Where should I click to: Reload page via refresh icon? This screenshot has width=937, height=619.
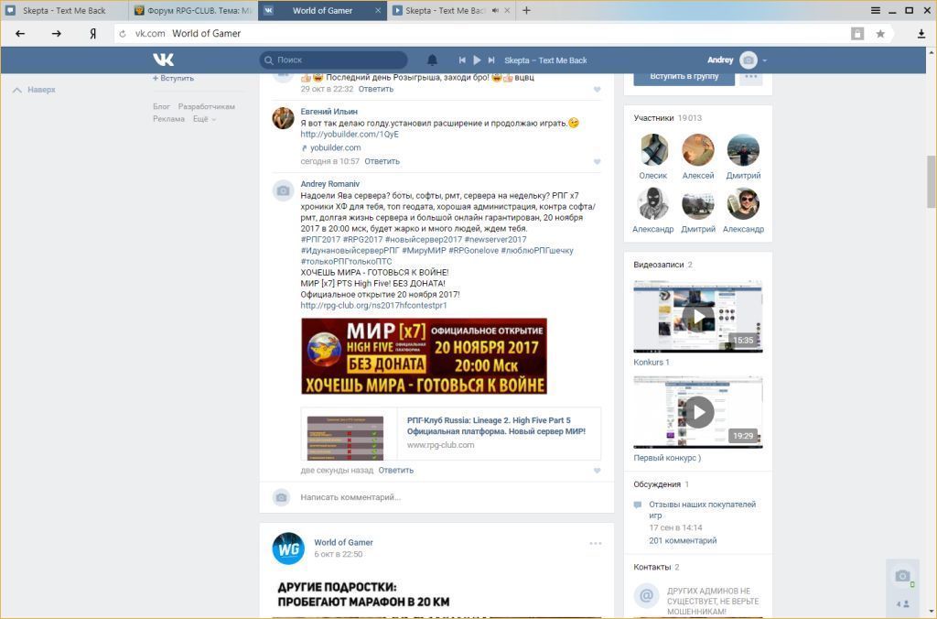tap(123, 34)
